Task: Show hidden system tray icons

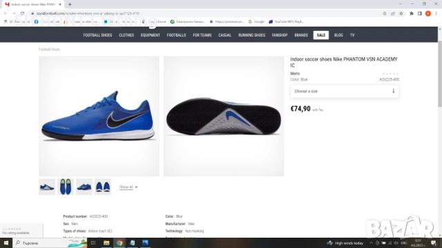Action: click(371, 243)
